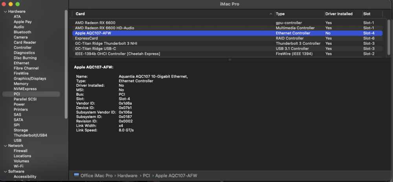Select IEEE-1394b OHCI Controller row
The width and height of the screenshot is (393, 182).
(227, 54)
